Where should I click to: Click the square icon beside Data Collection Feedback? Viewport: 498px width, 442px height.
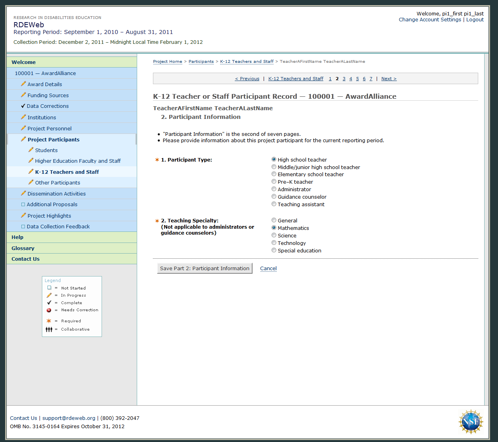(x=23, y=226)
